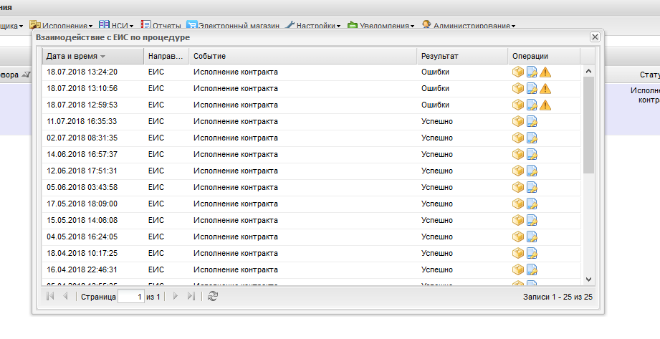Image resolution: width=660 pixels, height=339 pixels.
Task: Open package icon for 17.05.2018 18:09:00 row
Action: [x=517, y=204]
